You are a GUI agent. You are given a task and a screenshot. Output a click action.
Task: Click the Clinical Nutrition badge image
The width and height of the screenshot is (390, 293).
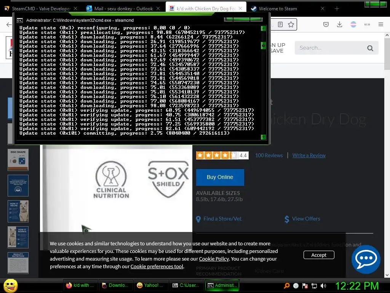tap(111, 180)
